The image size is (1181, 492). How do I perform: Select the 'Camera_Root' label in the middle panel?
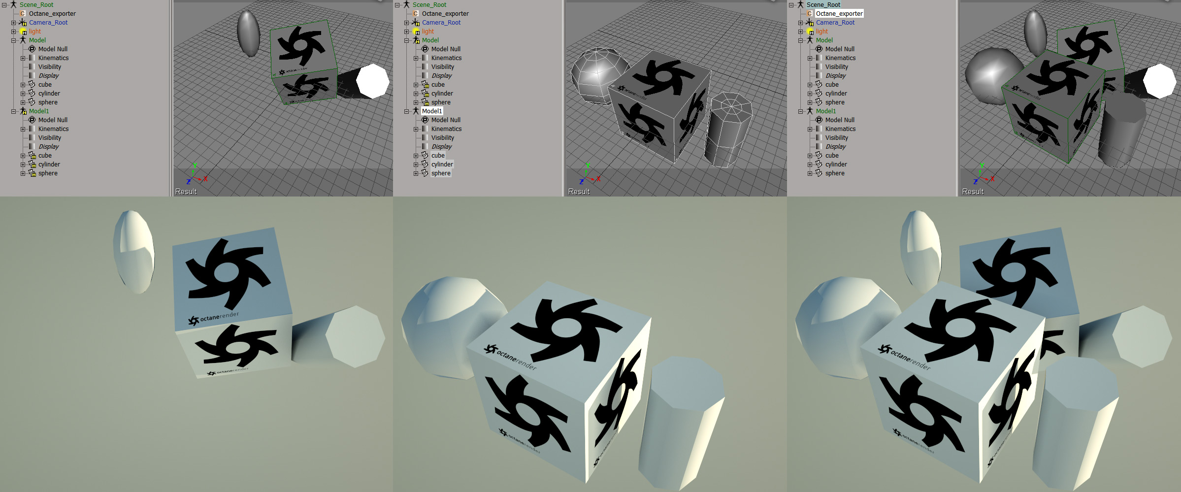click(x=441, y=23)
